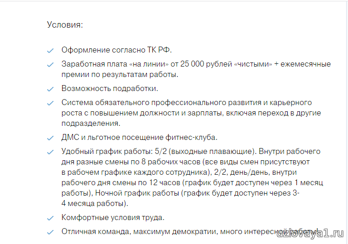
Task: Click the Возможность подработки text
Action: (x=110, y=88)
